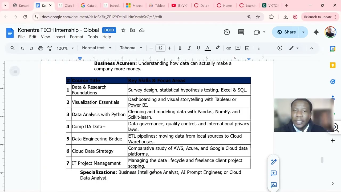The height and width of the screenshot is (192, 341).
Task: Star the Konentra TECH Internship document
Action: click(x=123, y=30)
